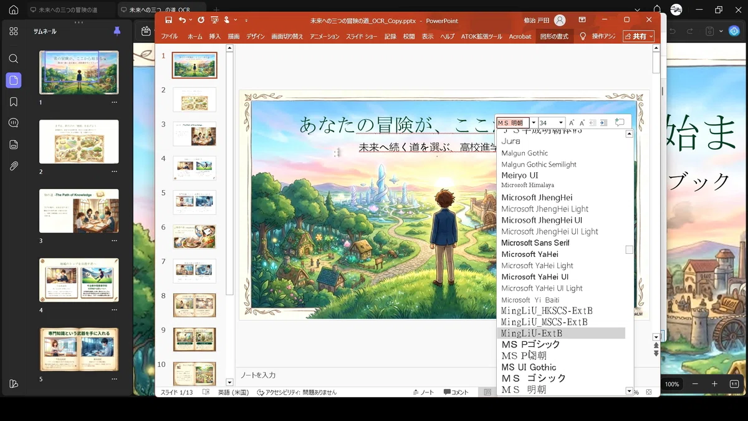Click the Undo arrow in the title bar
The width and height of the screenshot is (748, 421).
(181, 20)
